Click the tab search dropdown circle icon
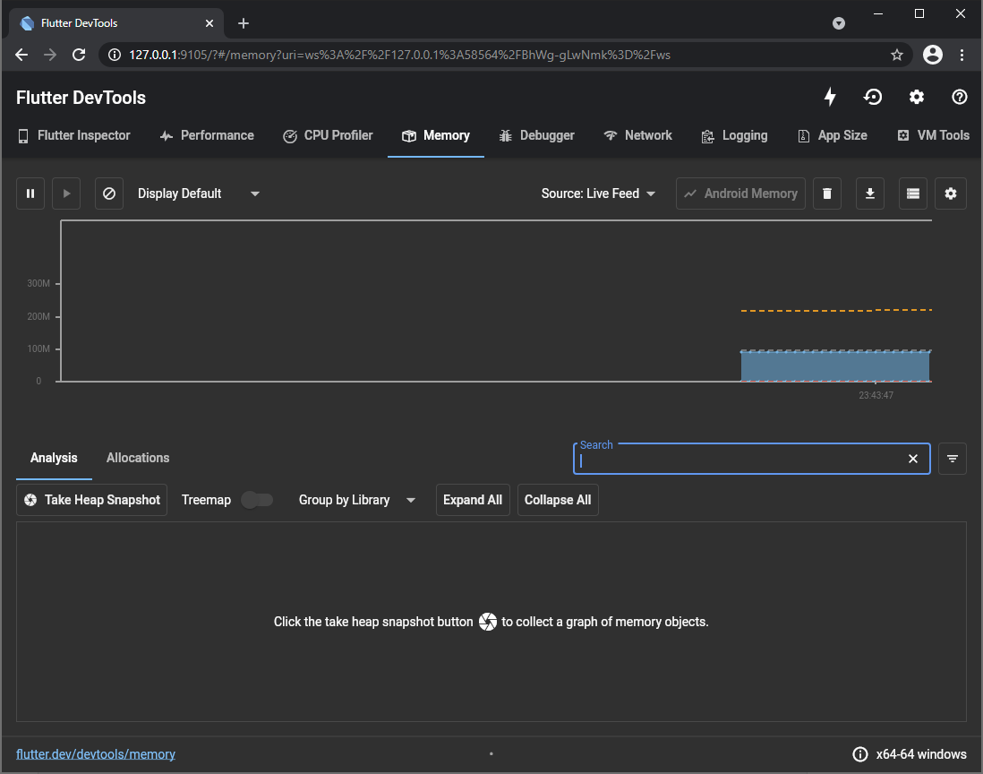The height and width of the screenshot is (774, 983). 839,23
